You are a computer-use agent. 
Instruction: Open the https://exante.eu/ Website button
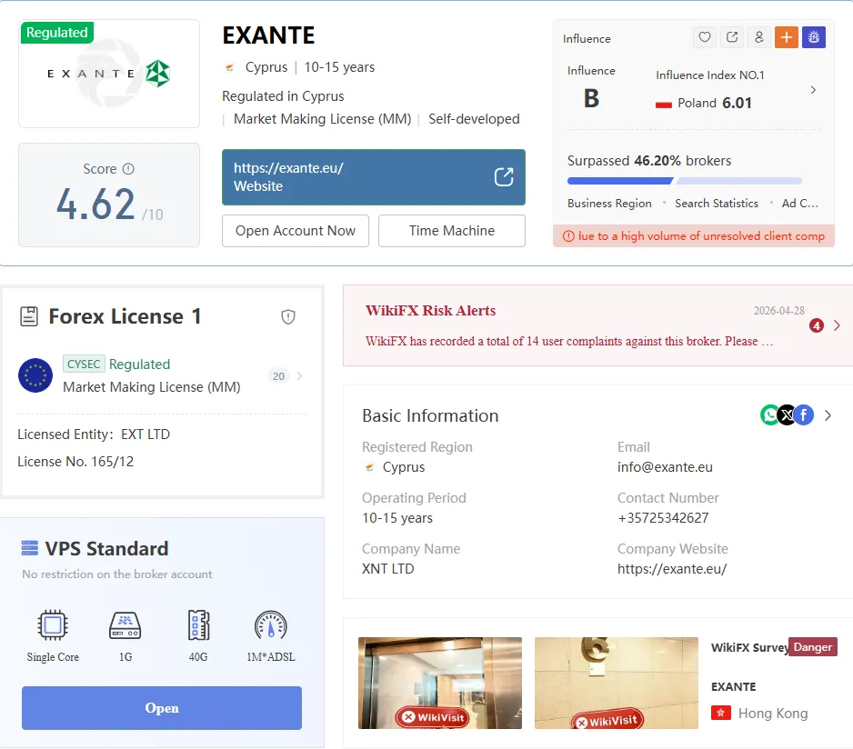click(373, 176)
